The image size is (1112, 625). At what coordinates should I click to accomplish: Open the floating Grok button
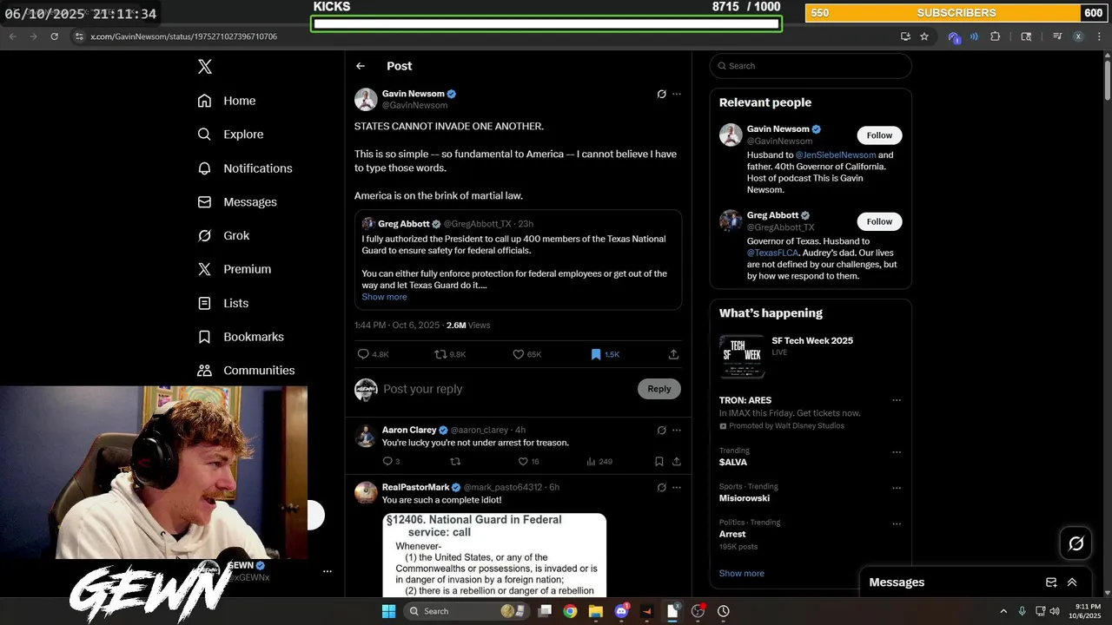coord(1076,543)
